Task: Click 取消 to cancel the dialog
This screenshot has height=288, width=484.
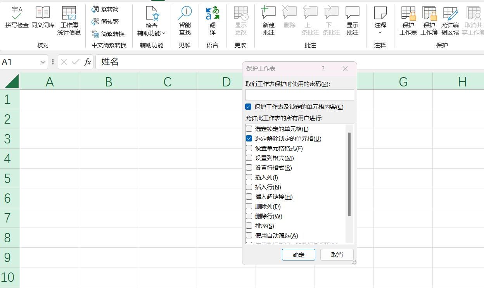Action: click(337, 255)
